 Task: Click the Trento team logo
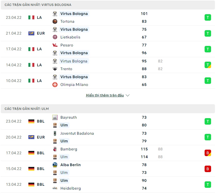tap(55, 69)
